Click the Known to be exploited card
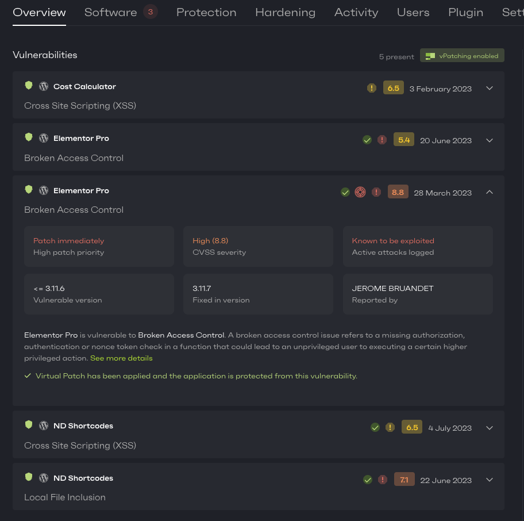The height and width of the screenshot is (521, 524). coord(418,246)
